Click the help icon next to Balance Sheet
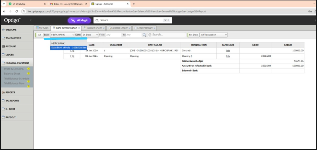 click(x=29, y=74)
